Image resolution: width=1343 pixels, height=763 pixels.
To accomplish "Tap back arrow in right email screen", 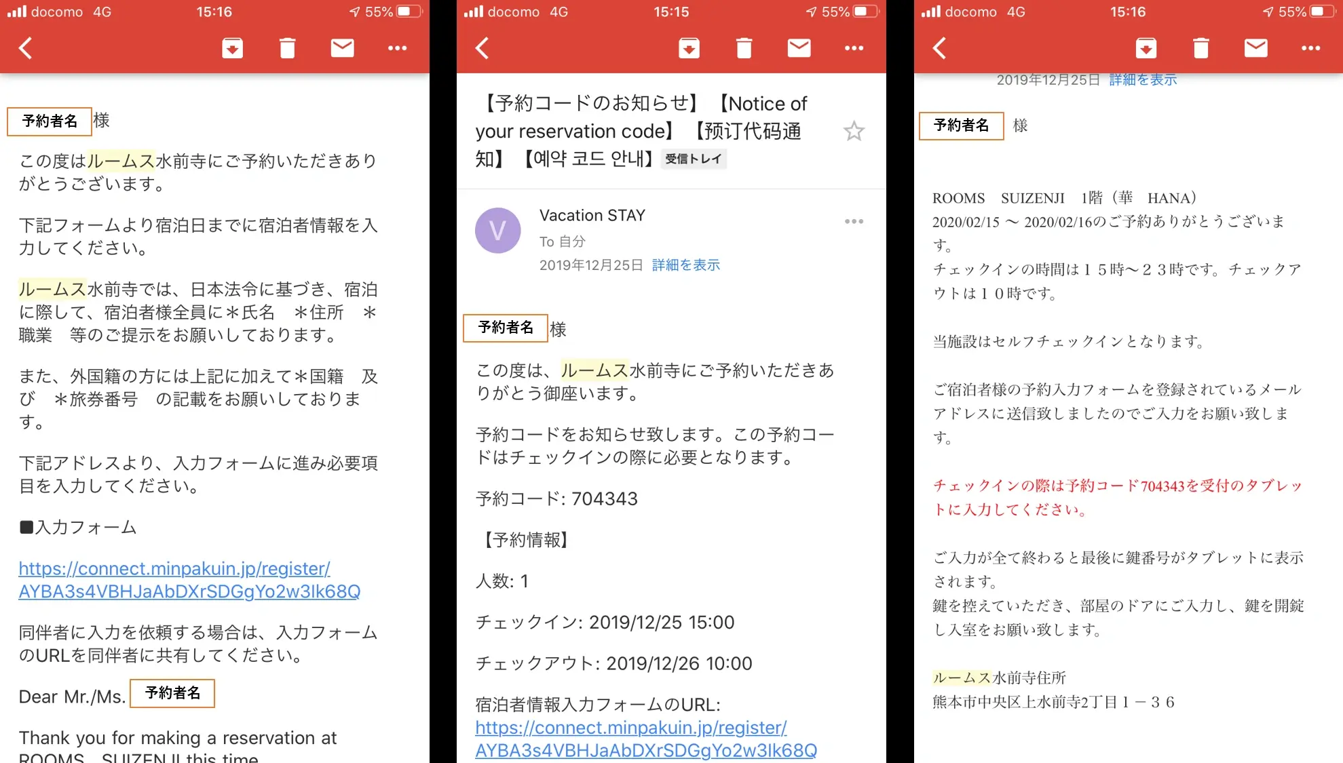I will [x=940, y=48].
